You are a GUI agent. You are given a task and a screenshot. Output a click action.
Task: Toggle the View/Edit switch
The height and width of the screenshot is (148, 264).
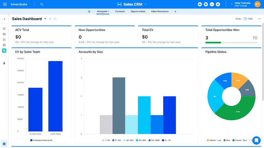[245, 19]
